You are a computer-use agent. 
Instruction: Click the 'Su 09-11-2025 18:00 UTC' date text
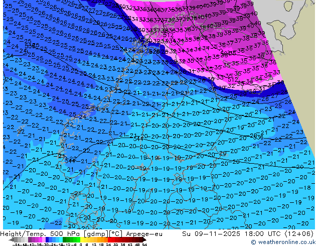tap(231, 234)
